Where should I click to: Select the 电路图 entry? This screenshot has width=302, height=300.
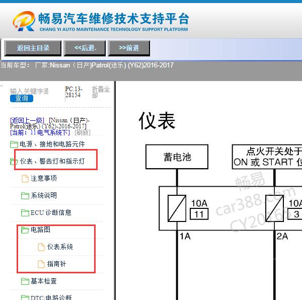(x=40, y=230)
